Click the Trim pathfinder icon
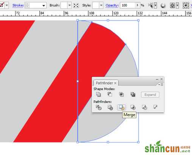This screenshot has width=192, height=155. [x=110, y=107]
